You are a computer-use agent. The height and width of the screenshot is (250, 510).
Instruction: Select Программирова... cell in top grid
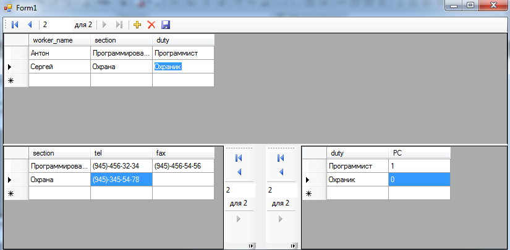[121, 53]
